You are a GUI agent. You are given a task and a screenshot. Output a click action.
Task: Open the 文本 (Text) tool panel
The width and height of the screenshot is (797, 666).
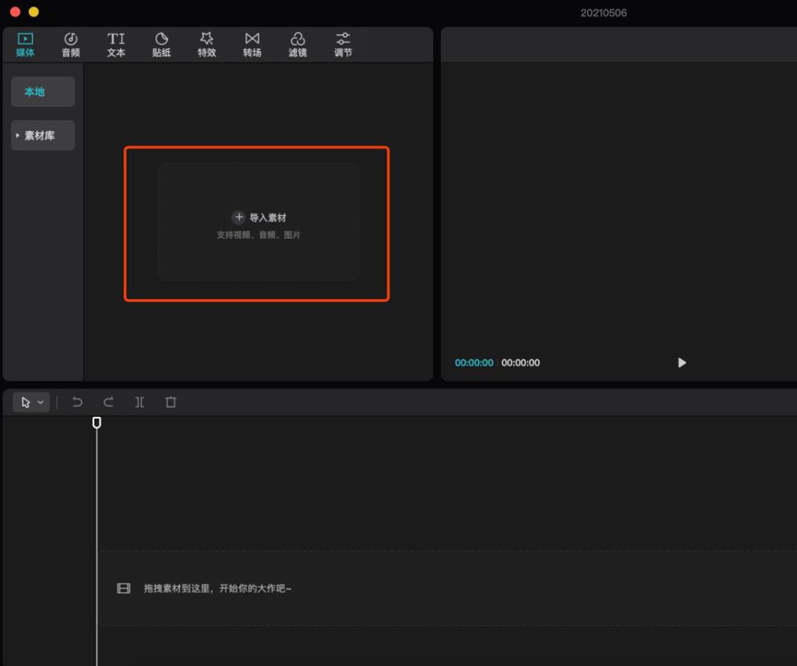(x=116, y=45)
